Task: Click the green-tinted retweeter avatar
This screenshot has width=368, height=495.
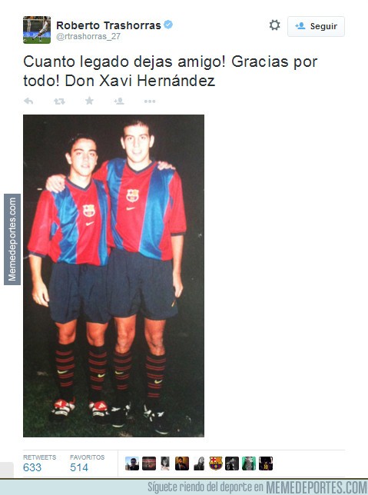Action: point(249,463)
